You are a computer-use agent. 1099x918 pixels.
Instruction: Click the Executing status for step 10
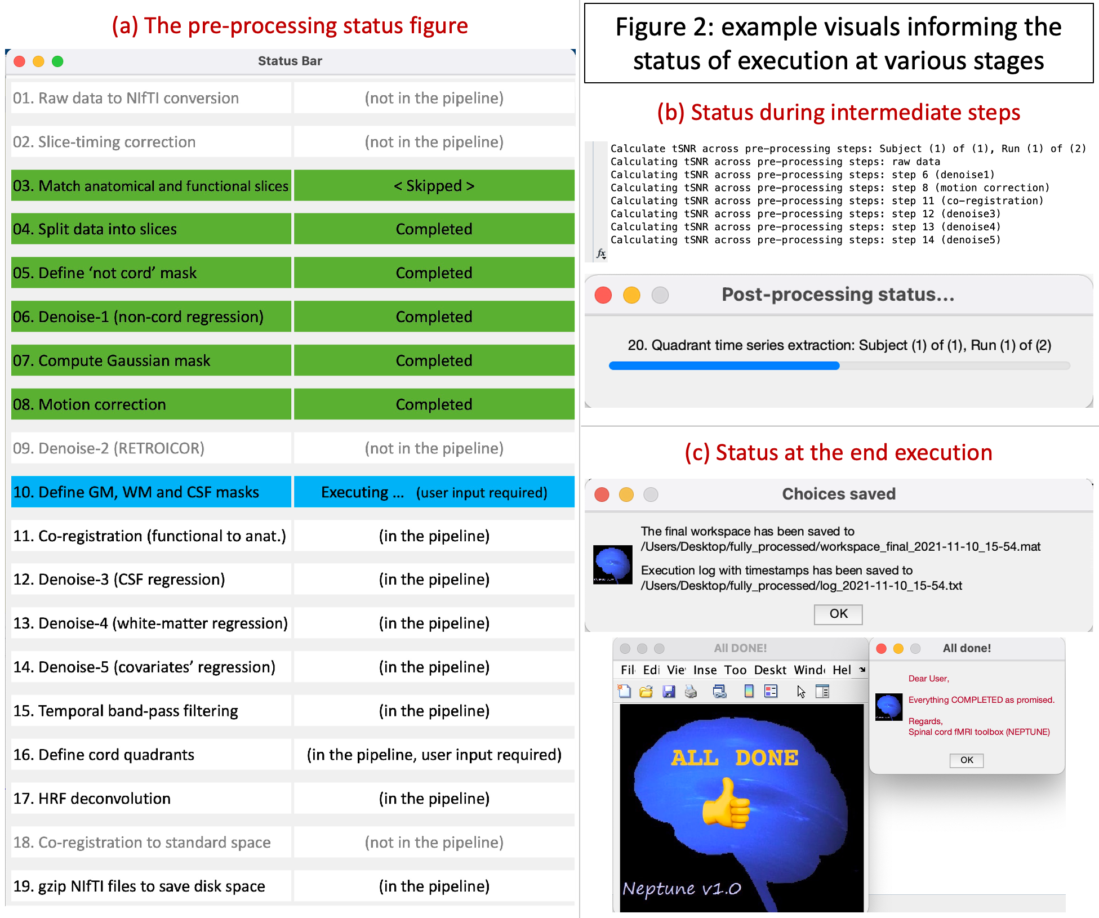pos(434,492)
